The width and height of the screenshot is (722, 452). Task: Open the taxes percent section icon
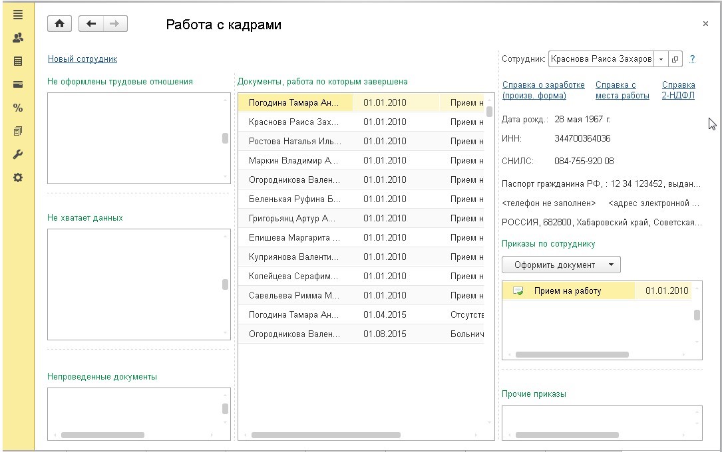tap(18, 108)
